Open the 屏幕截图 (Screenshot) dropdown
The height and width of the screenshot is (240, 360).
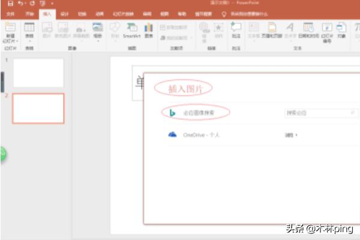pyautogui.click(x=81, y=32)
